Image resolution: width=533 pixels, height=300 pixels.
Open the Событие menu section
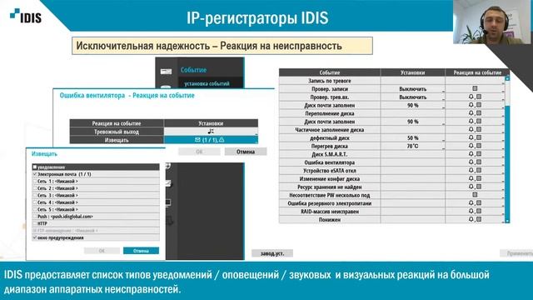193,70
